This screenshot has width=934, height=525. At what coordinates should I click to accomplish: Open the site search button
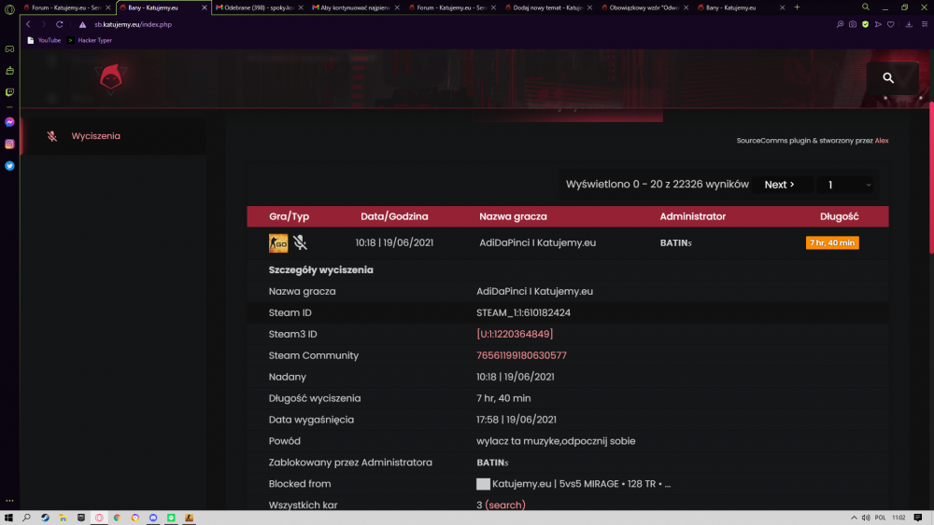point(888,78)
